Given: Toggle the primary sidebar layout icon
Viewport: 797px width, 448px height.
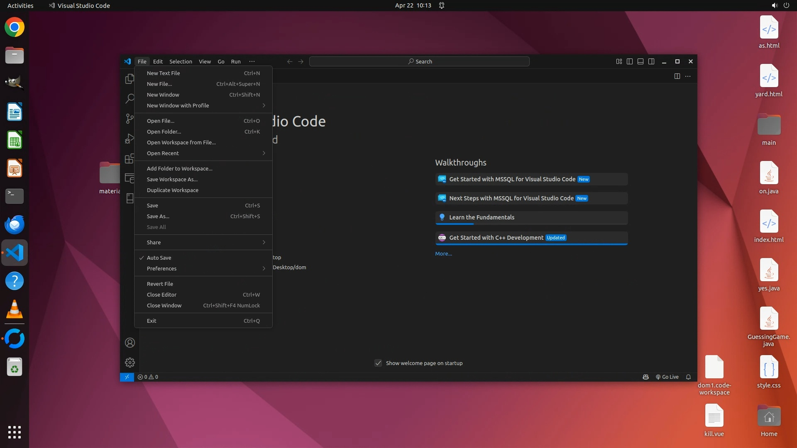Looking at the screenshot, I should [630, 61].
